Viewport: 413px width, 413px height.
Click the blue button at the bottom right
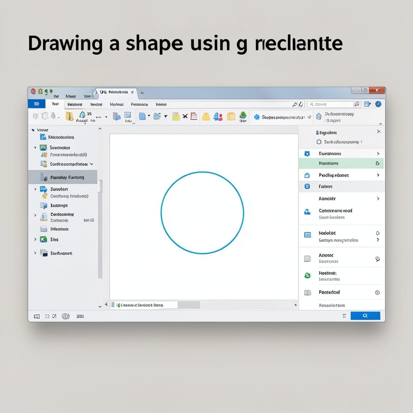365,315
